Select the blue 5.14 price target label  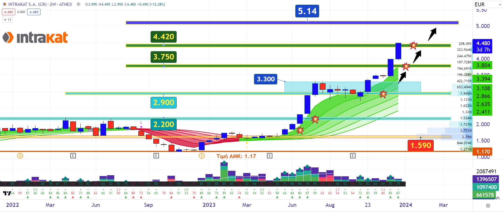pos(307,11)
